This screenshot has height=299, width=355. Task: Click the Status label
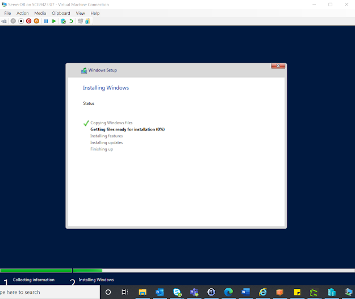point(89,103)
